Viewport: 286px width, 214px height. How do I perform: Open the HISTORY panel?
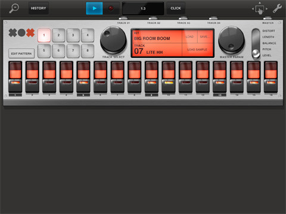pos(39,8)
